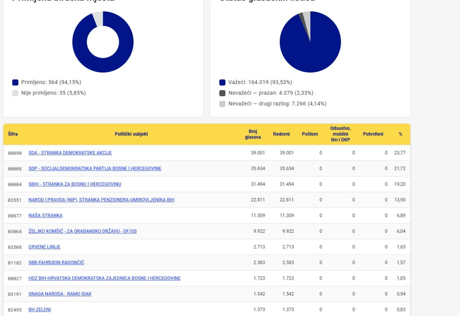The image size is (460, 316).
Task: Open the SBB-Fahrudin Radončić link
Action: (56, 262)
